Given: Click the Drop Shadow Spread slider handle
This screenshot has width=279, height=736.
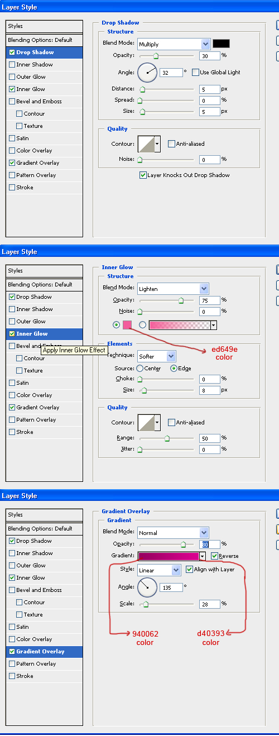Looking at the screenshot, I should tap(139, 101).
